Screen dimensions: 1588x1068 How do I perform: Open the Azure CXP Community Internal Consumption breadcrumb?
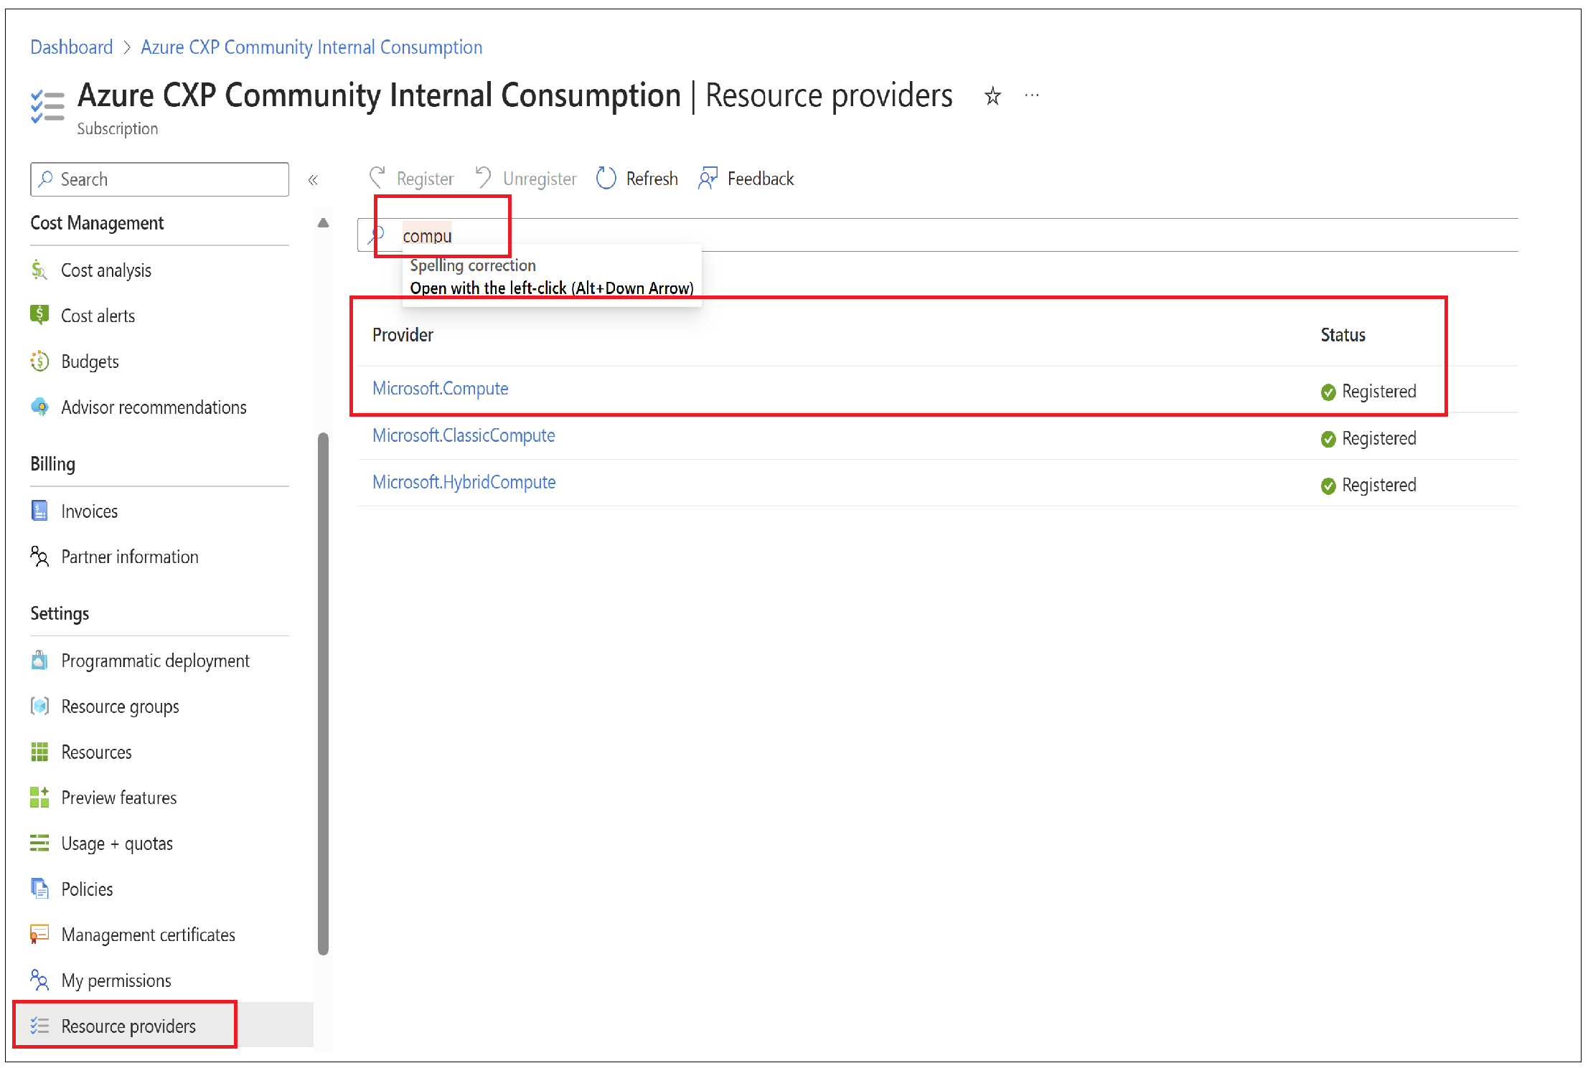[x=311, y=47]
